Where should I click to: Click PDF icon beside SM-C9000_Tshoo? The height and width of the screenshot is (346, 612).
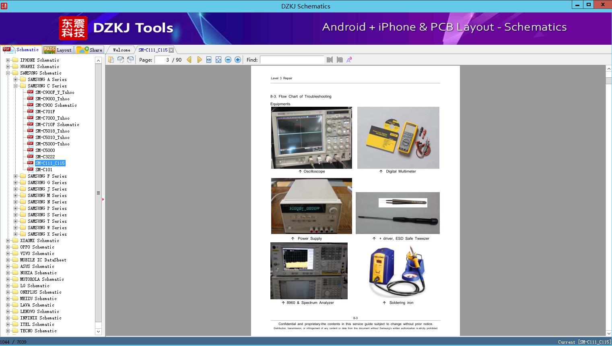pos(30,98)
